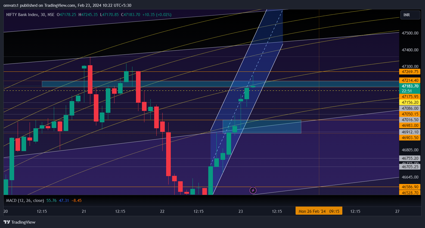The width and height of the screenshot is (425, 228).
Task: Click the date label 27 on time axis
Action: click(398, 211)
